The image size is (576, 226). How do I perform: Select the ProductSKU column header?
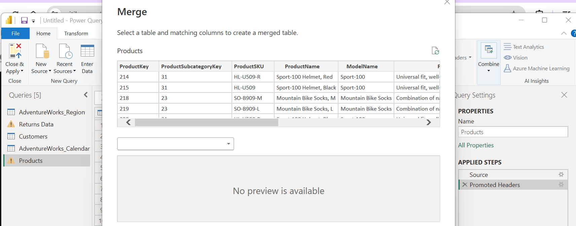(x=253, y=66)
